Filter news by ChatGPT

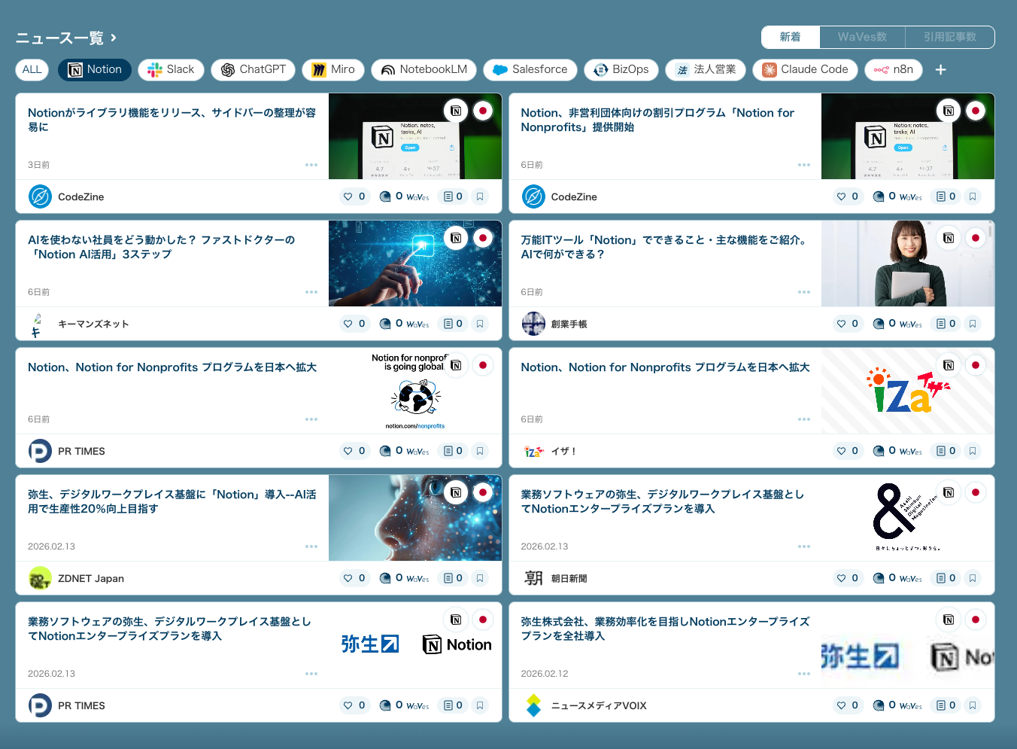click(253, 70)
